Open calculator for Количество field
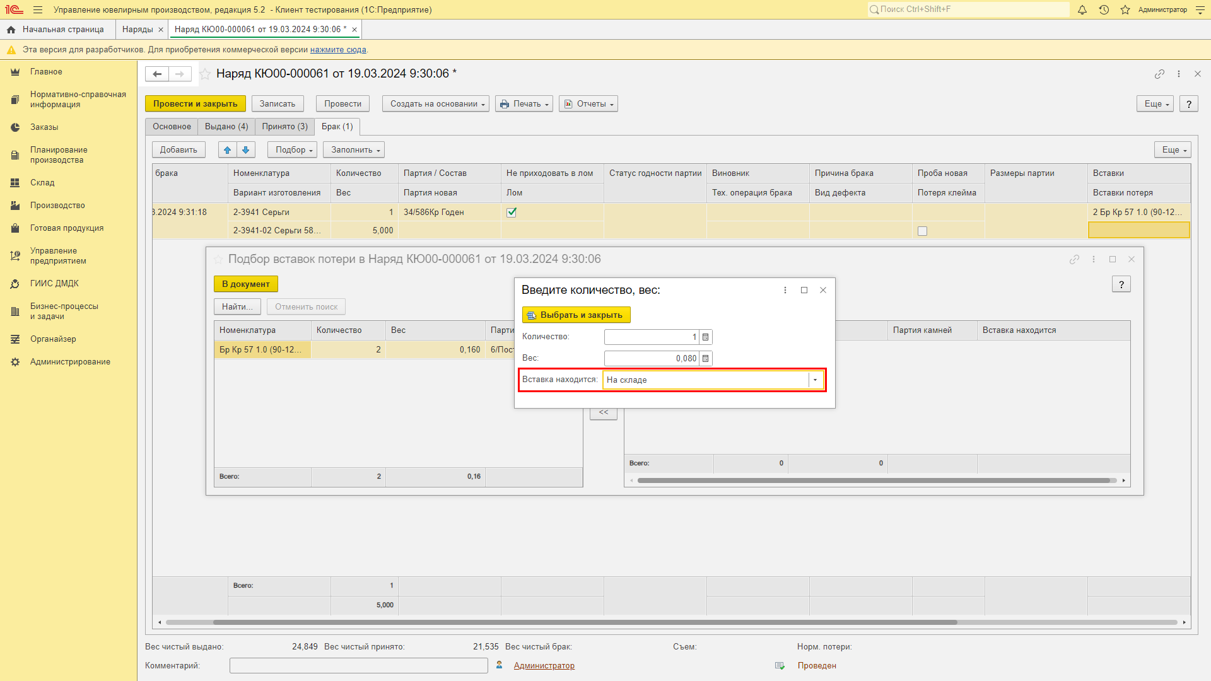Screen dimensions: 1211x681 tap(706, 337)
